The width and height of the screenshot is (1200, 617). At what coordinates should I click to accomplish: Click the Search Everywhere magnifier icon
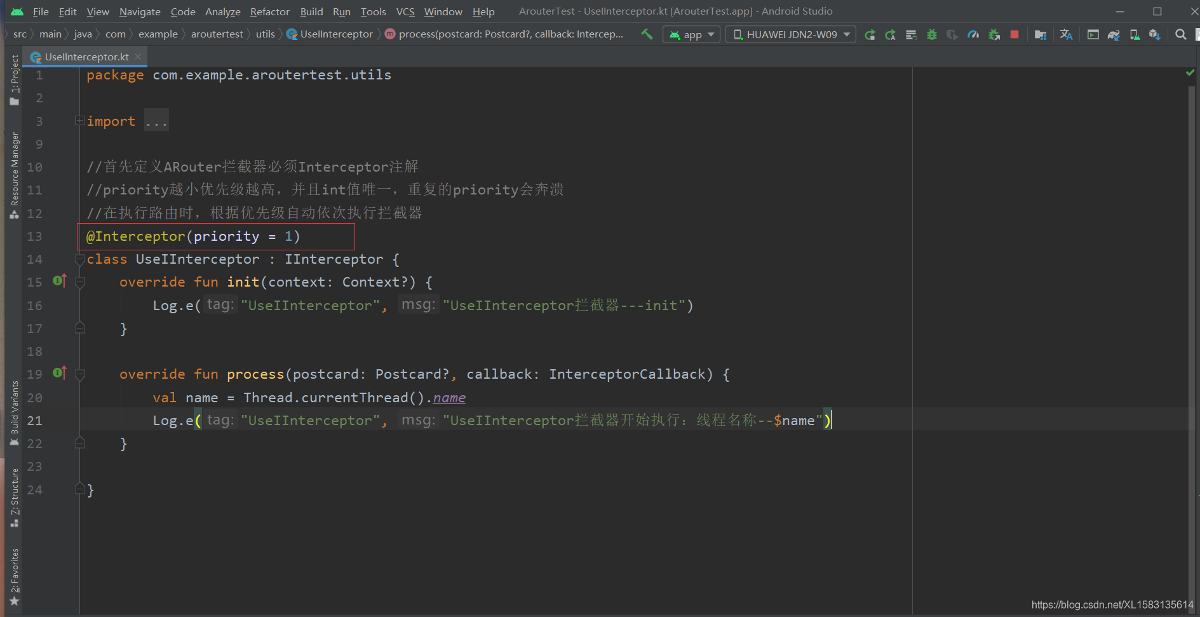tap(1181, 34)
